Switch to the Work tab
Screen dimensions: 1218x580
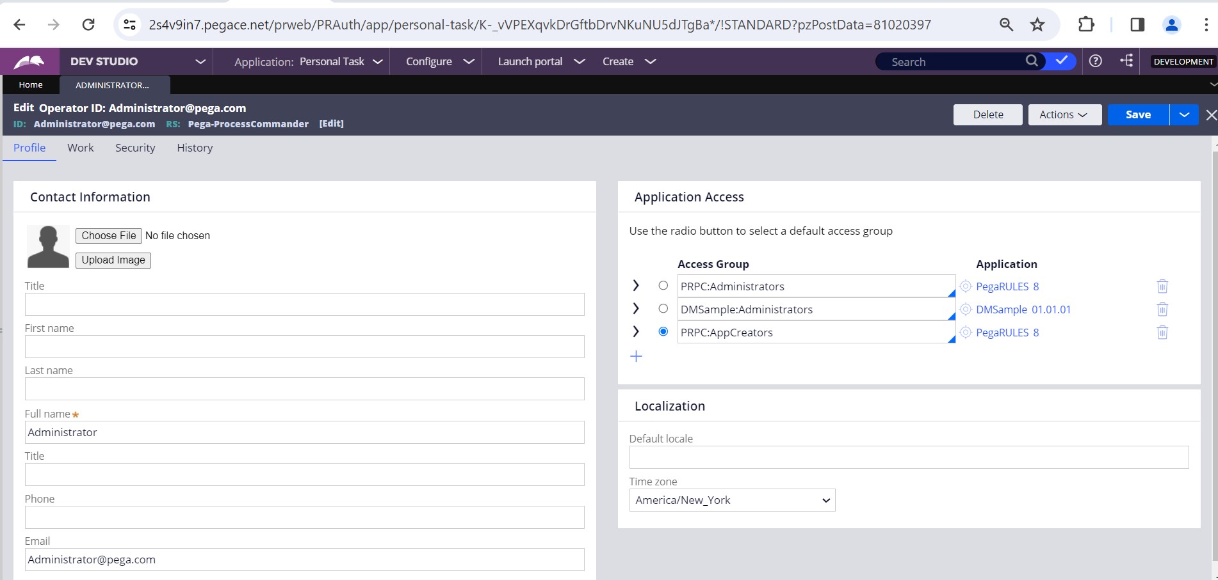pyautogui.click(x=81, y=148)
